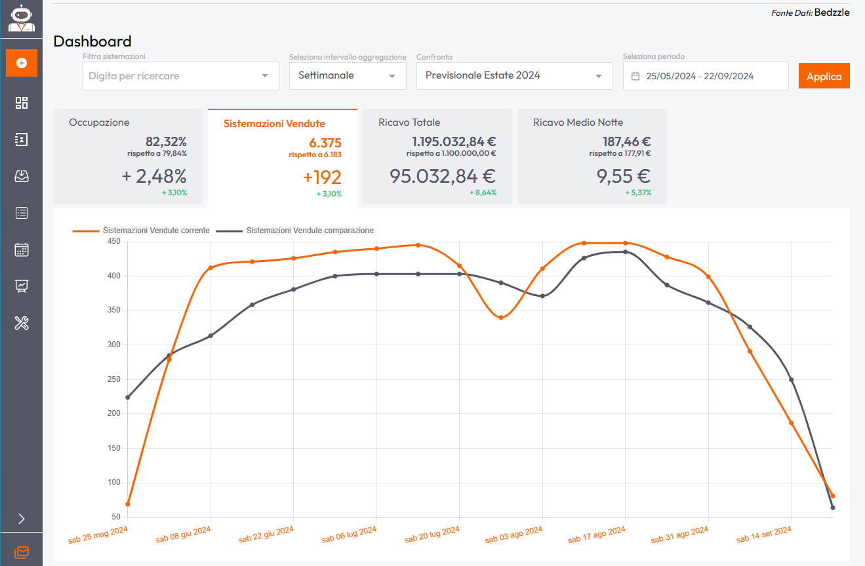The image size is (865, 566).
Task: Click the 1.195.032,84 € total revenue value
Action: (454, 141)
